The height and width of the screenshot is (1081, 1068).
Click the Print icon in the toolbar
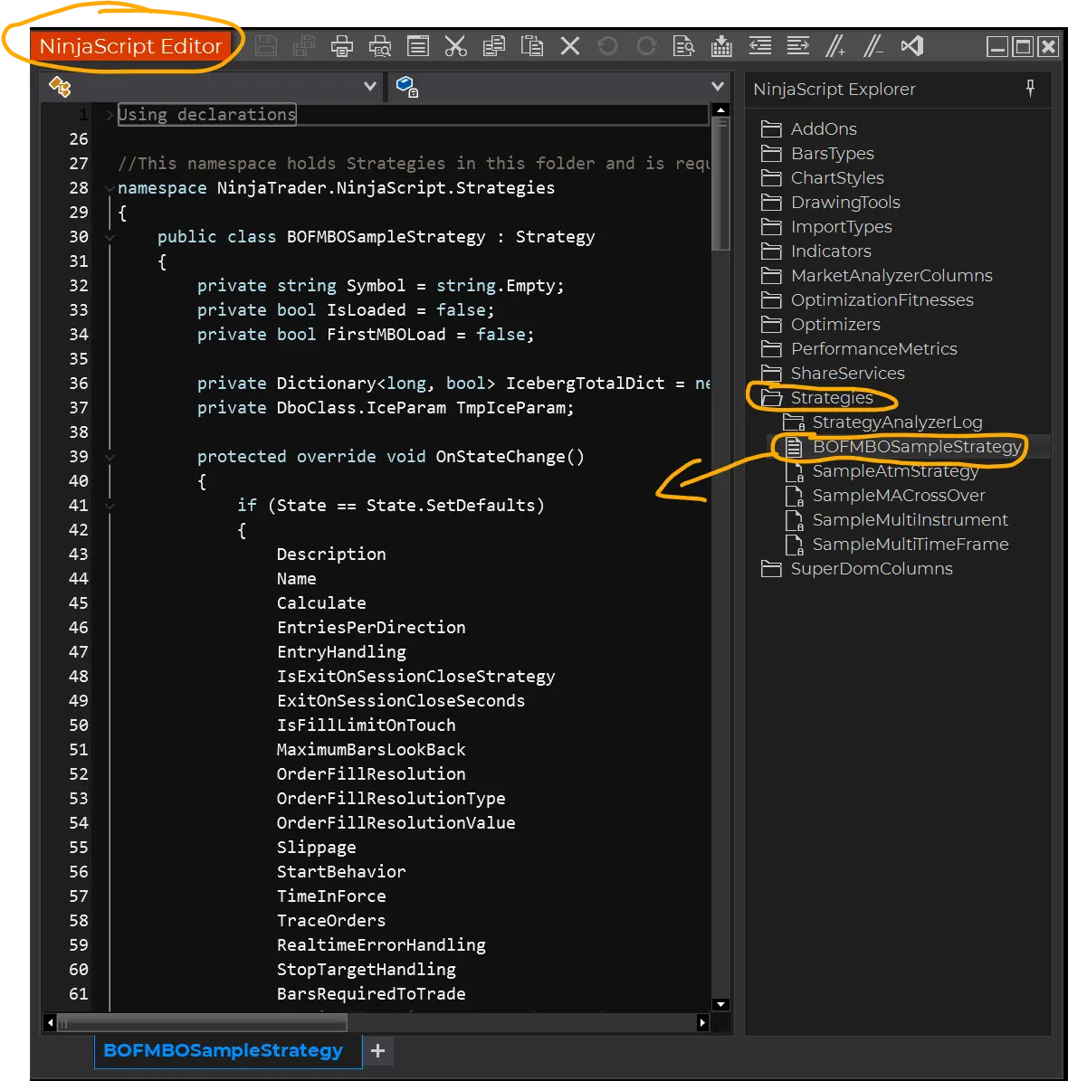click(342, 46)
